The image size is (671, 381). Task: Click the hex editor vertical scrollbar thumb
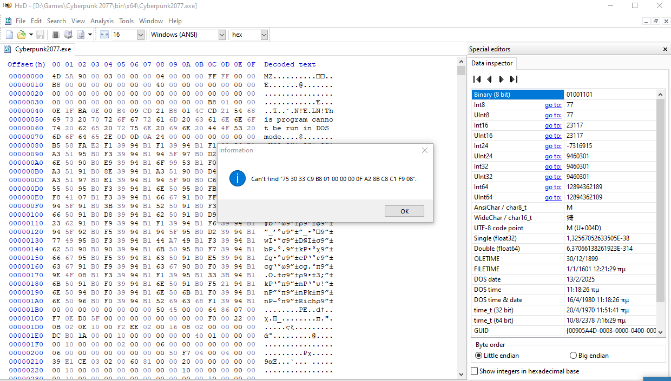pyautogui.click(x=461, y=70)
